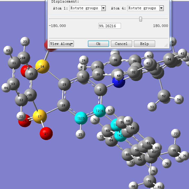
Task: Select hydrogen atom 67
Action: [110, 111]
